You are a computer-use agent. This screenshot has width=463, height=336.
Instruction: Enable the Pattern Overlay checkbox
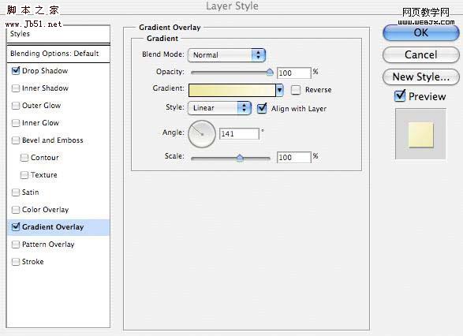click(16, 245)
